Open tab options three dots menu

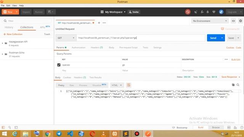(x=104, y=23)
